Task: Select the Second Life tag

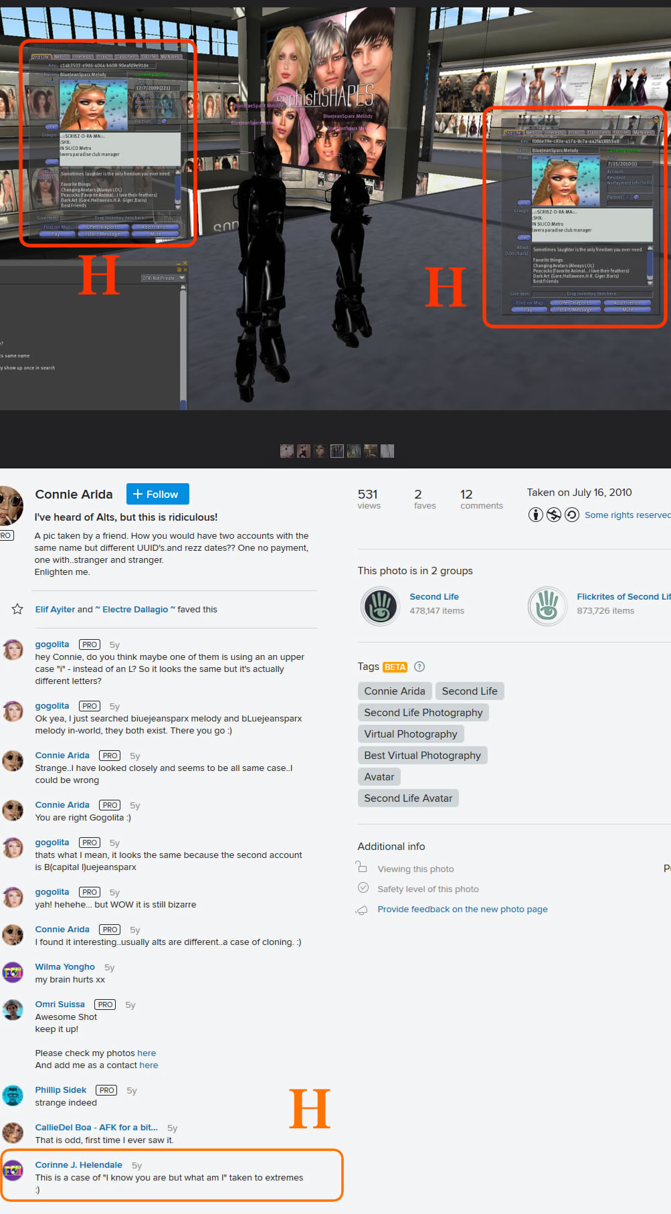Action: pos(470,691)
